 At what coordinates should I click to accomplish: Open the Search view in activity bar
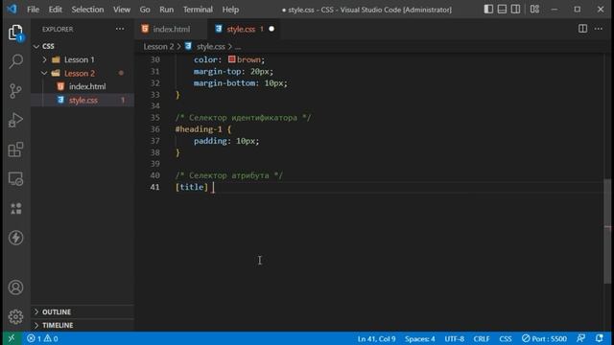[15, 61]
